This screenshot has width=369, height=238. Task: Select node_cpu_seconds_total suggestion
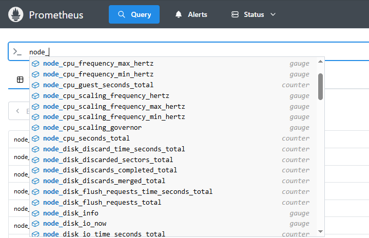[x=86, y=138]
